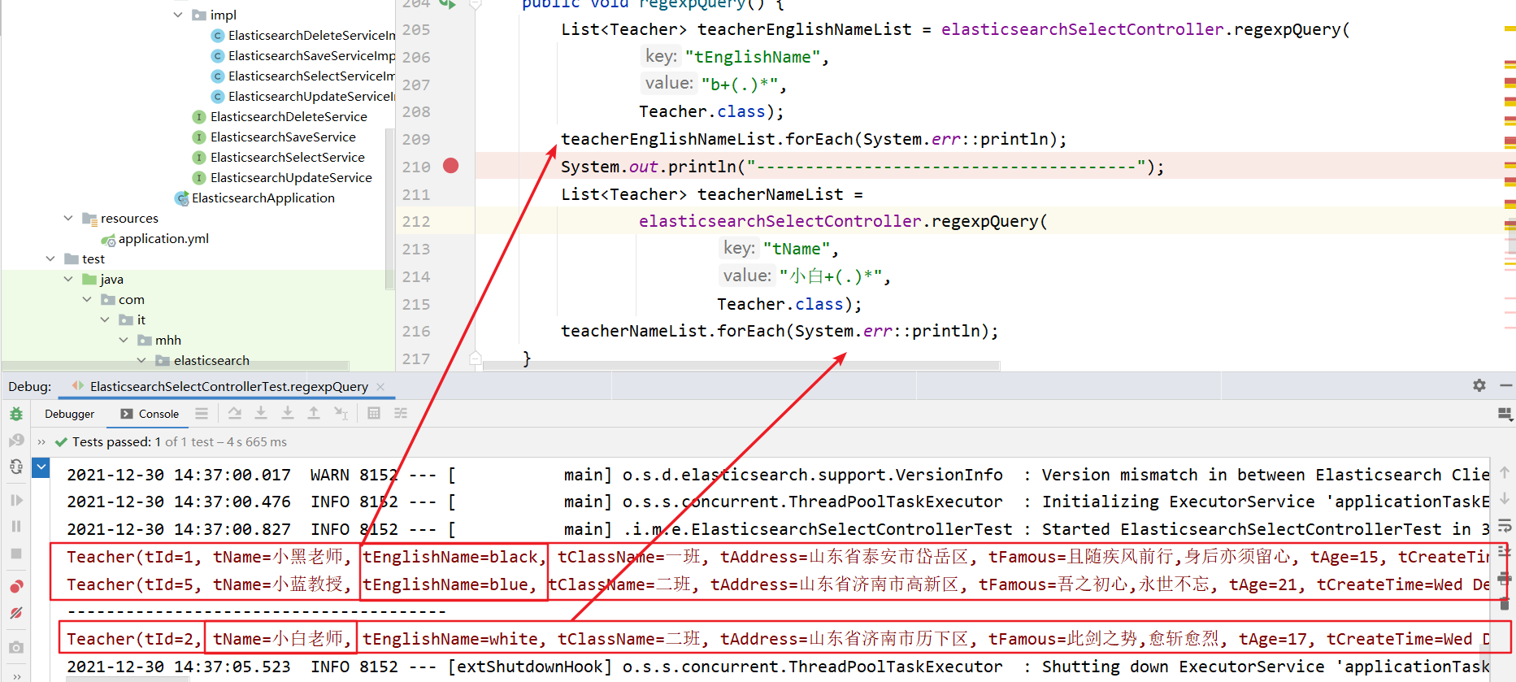
Task: Toggle Mute Breakpoints icon
Action: [16, 613]
